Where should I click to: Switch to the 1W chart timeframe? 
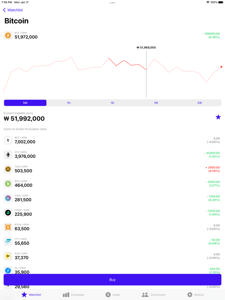(x=156, y=102)
